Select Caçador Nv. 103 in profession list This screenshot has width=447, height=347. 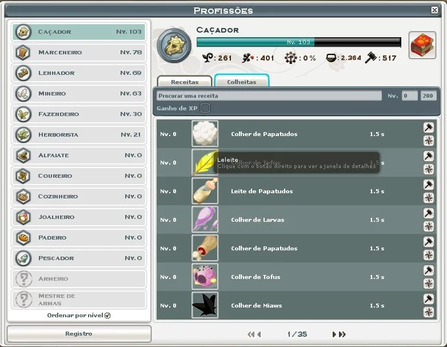pos(79,31)
